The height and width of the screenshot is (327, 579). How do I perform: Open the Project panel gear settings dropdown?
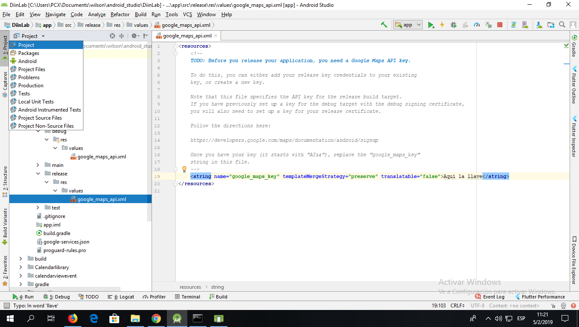[x=135, y=36]
